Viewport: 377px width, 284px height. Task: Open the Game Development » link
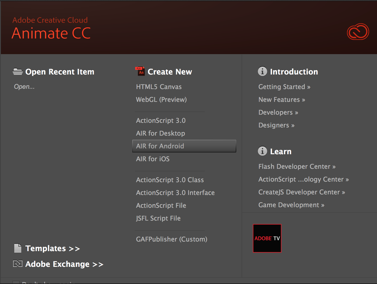pyautogui.click(x=291, y=205)
